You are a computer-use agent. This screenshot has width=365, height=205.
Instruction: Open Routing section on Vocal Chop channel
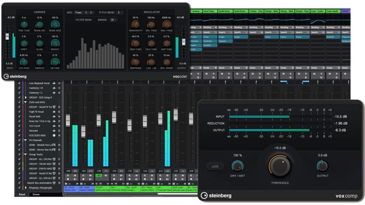tap(210, 27)
